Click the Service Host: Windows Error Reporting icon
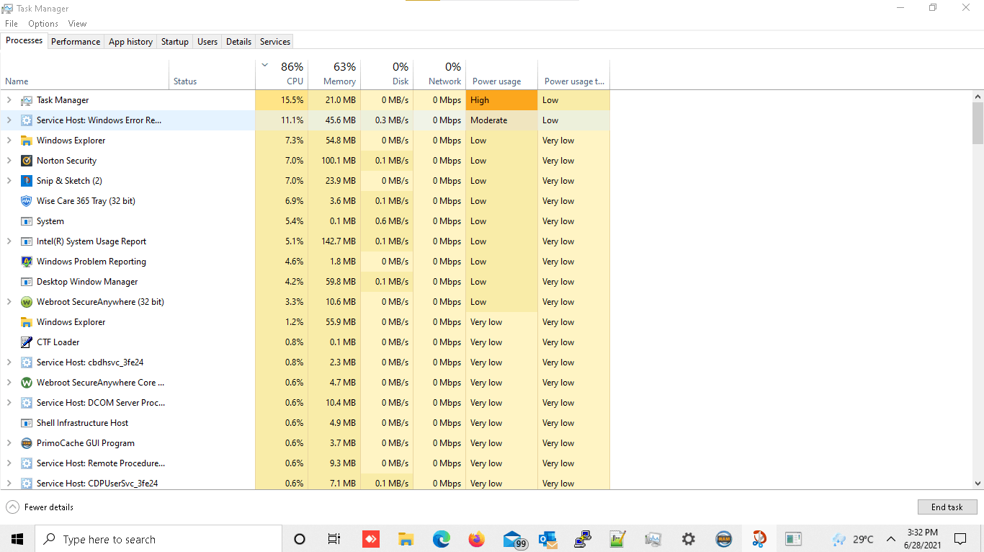Screen dimensions: 984x552 [x=27, y=120]
